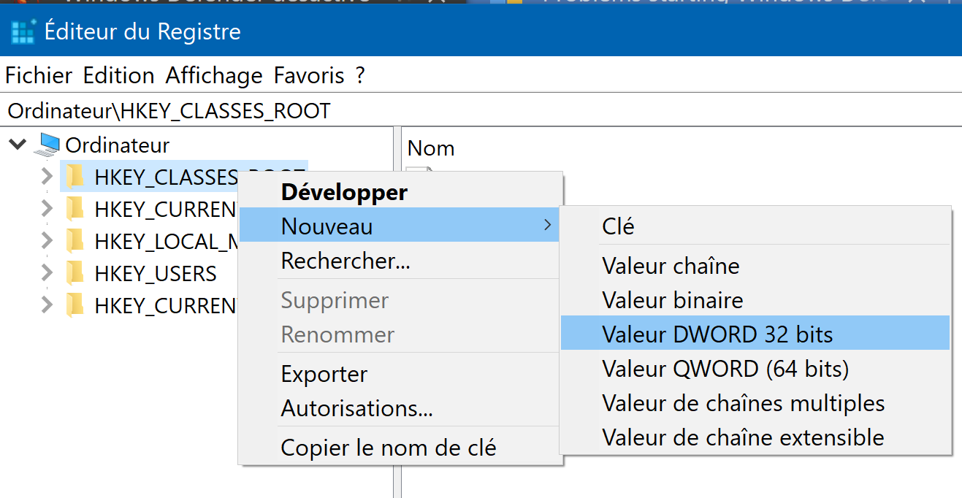962x498 pixels.
Task: Click the HKEY_CLASSES_ROOT folder icon
Action: point(75,177)
